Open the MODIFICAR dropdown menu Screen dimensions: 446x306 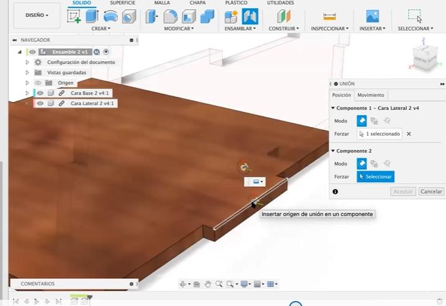179,29
